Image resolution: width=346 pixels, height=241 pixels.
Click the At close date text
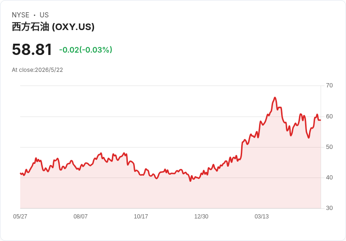click(37, 70)
